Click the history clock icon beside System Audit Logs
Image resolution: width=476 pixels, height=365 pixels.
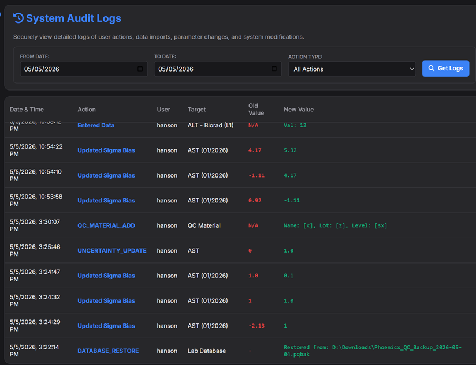pos(18,18)
